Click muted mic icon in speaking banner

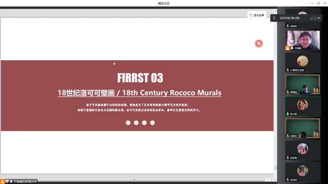pyautogui.click(x=274, y=18)
